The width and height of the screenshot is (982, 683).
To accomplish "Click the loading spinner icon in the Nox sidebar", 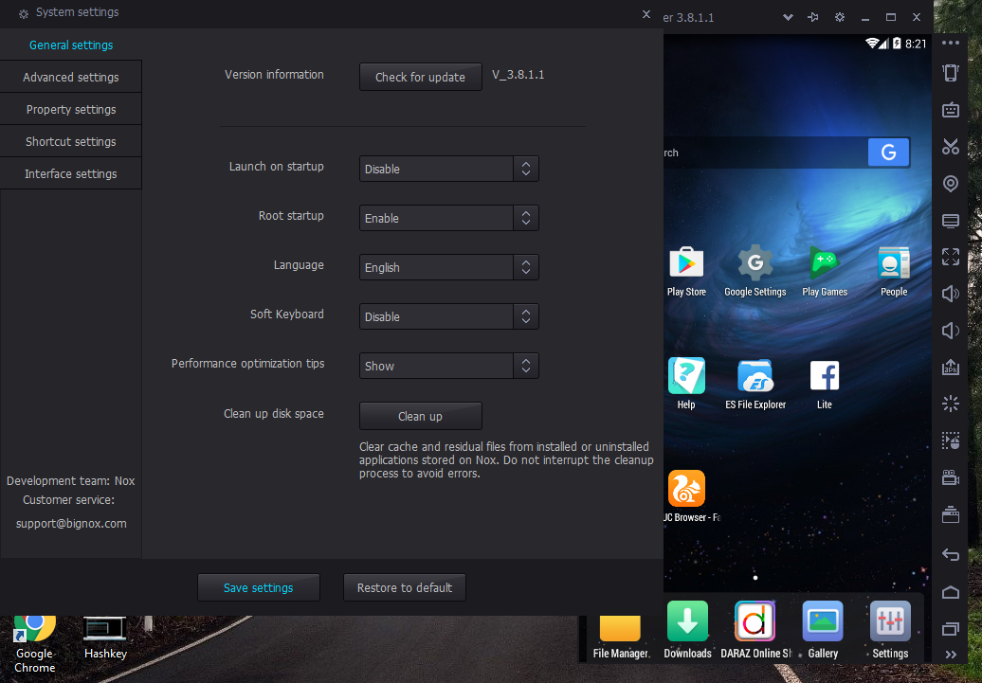I will (950, 404).
